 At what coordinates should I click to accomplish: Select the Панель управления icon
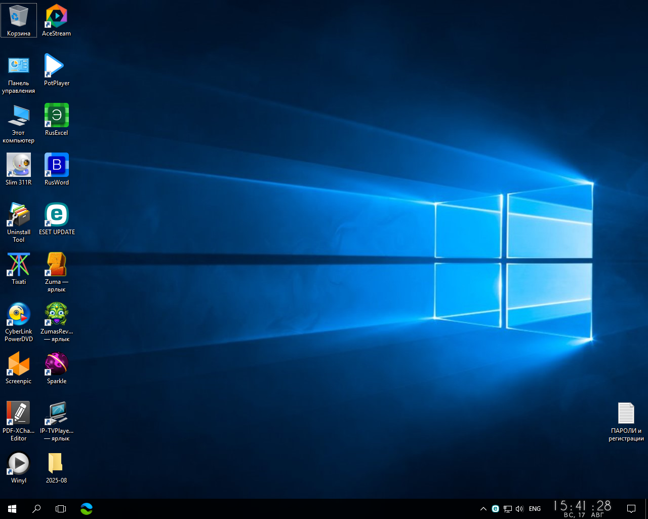(x=19, y=74)
